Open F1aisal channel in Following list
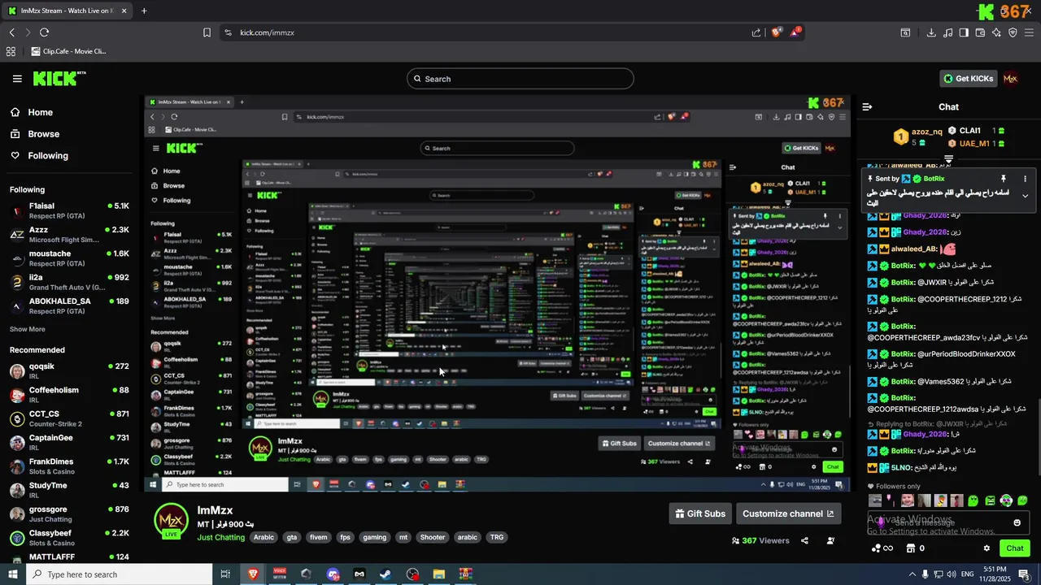Viewport: 1041px width, 585px height. (69, 211)
